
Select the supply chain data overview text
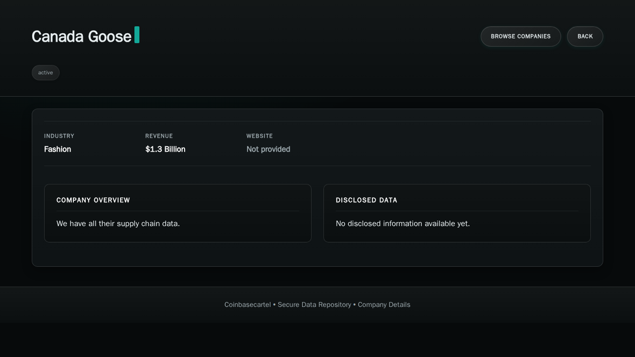pos(118,224)
